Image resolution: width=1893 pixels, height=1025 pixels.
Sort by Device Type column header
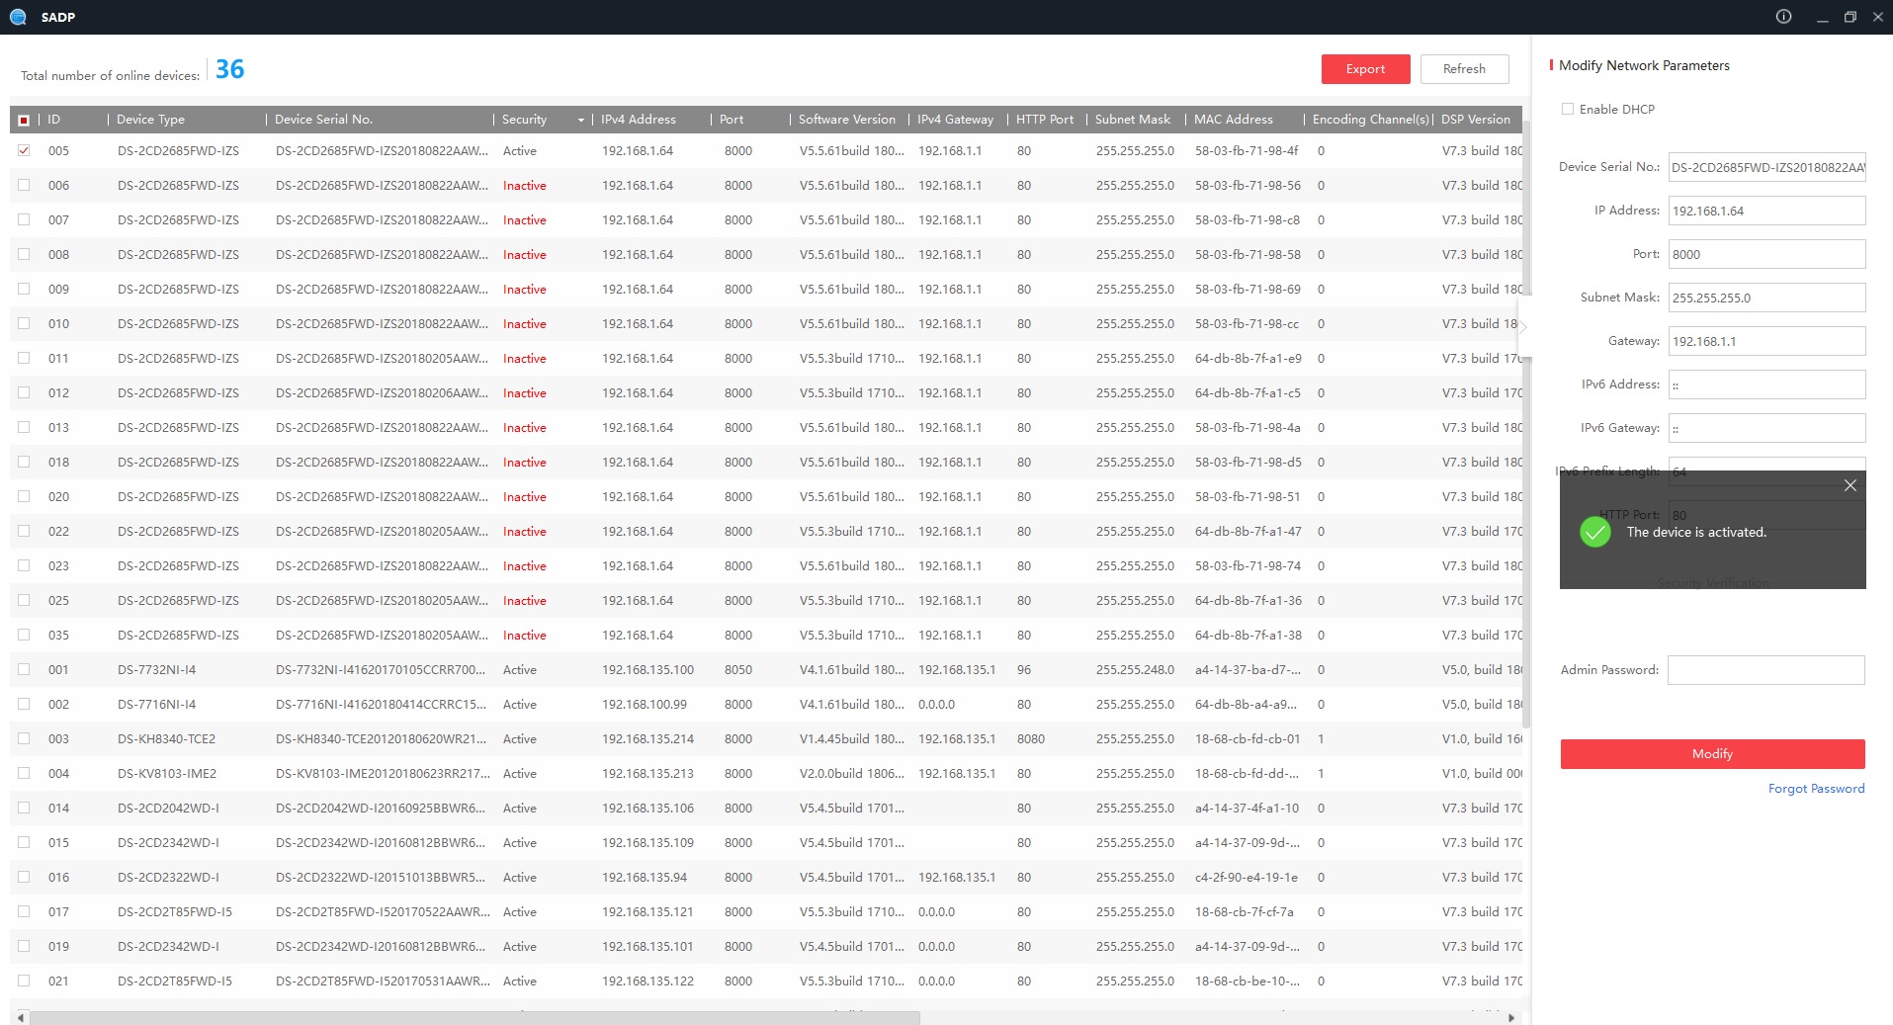[150, 120]
